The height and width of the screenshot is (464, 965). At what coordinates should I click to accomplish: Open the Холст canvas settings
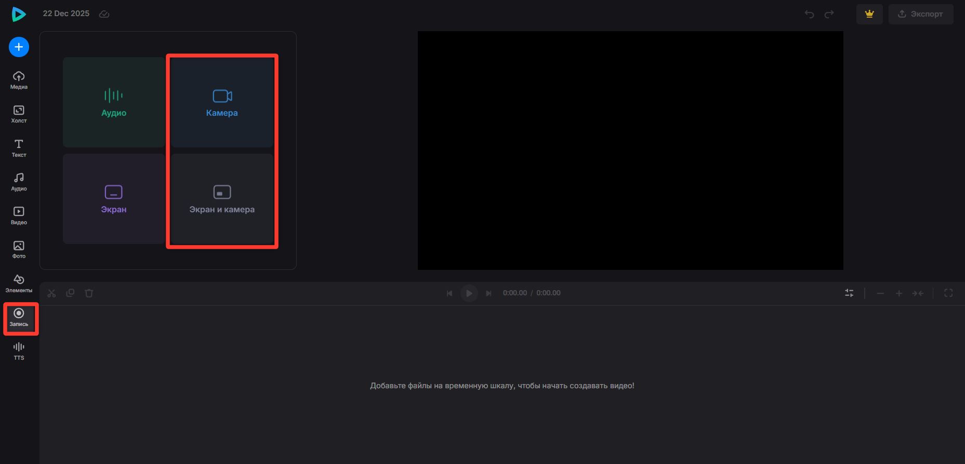[19, 114]
